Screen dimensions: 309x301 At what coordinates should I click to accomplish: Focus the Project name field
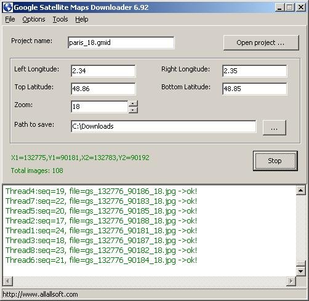[x=121, y=42]
